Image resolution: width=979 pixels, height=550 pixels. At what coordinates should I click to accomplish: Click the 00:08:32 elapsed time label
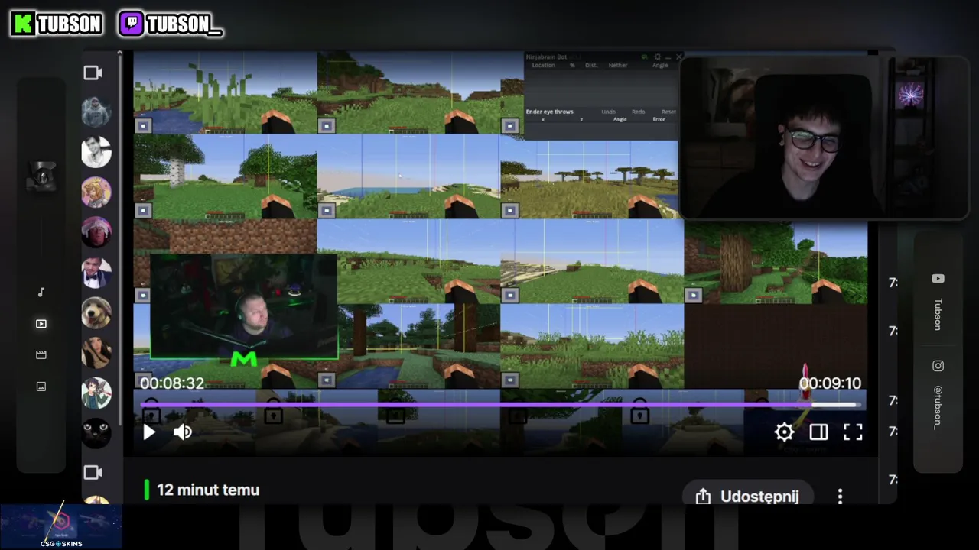pyautogui.click(x=172, y=383)
